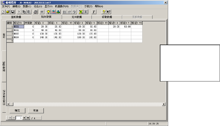Click the yellow question mark help icon
The width and height of the screenshot is (220, 126).
point(104,12)
